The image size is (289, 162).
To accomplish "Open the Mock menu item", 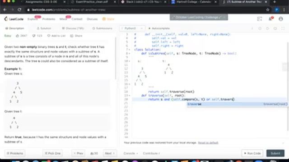I will [63, 19].
